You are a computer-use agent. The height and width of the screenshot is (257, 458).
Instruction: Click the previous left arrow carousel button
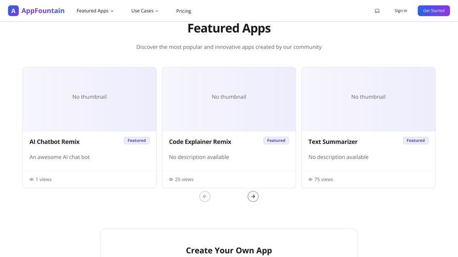tap(205, 196)
